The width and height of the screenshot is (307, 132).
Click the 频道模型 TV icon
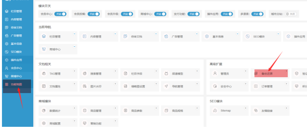pos(166,74)
